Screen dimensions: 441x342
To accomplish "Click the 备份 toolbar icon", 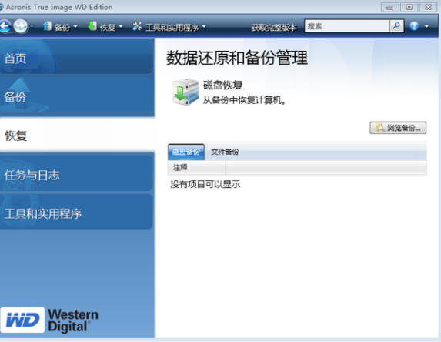I will tap(47, 26).
